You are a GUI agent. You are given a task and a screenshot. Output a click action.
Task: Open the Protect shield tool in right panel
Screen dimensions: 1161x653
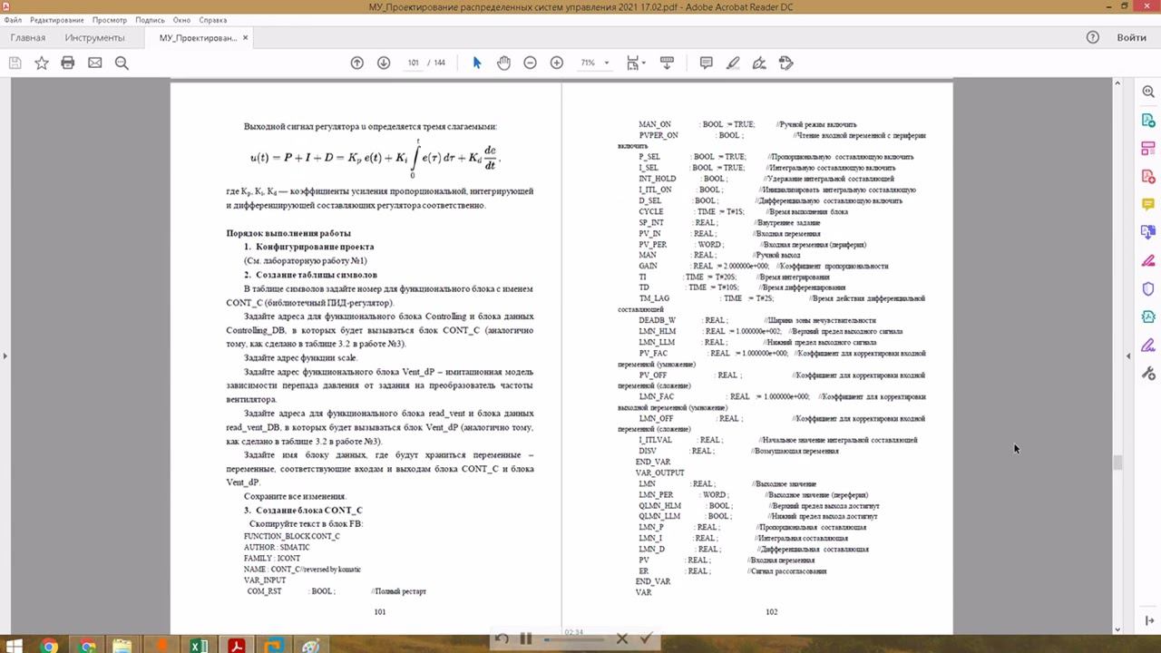pos(1148,288)
